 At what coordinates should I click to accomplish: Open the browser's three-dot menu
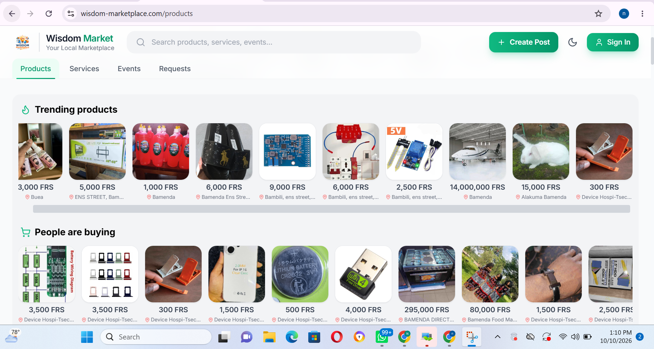coord(642,14)
